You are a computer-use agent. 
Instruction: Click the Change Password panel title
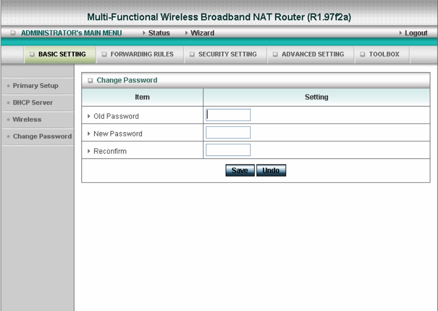tap(127, 80)
